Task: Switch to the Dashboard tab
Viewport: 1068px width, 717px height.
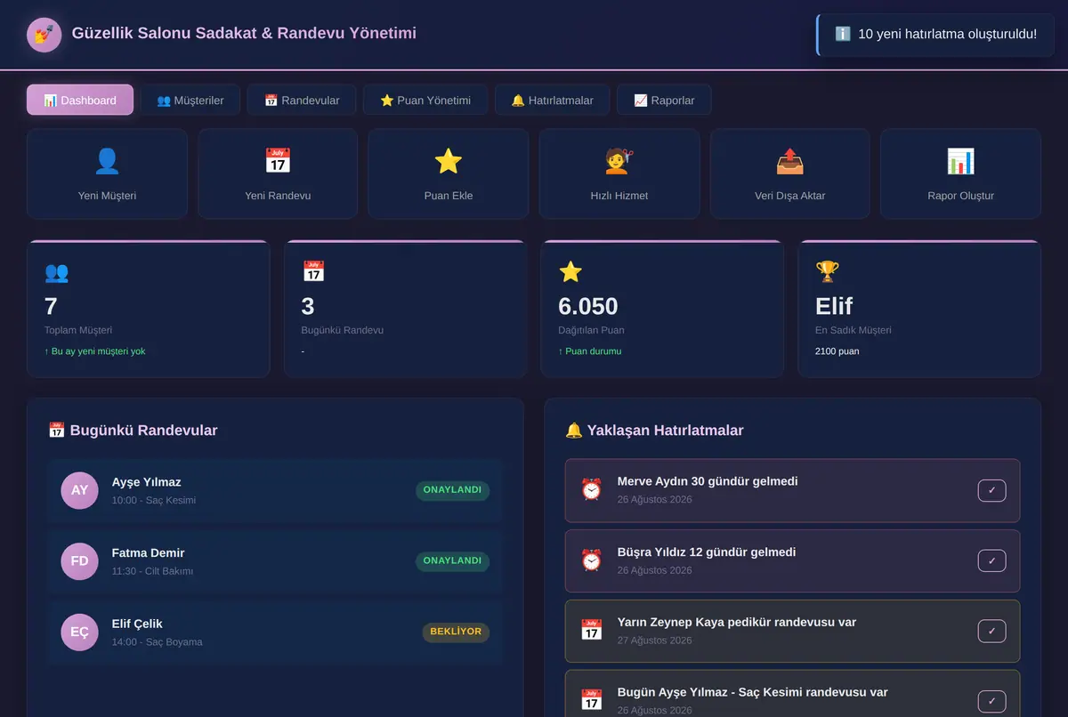Action: [x=80, y=100]
